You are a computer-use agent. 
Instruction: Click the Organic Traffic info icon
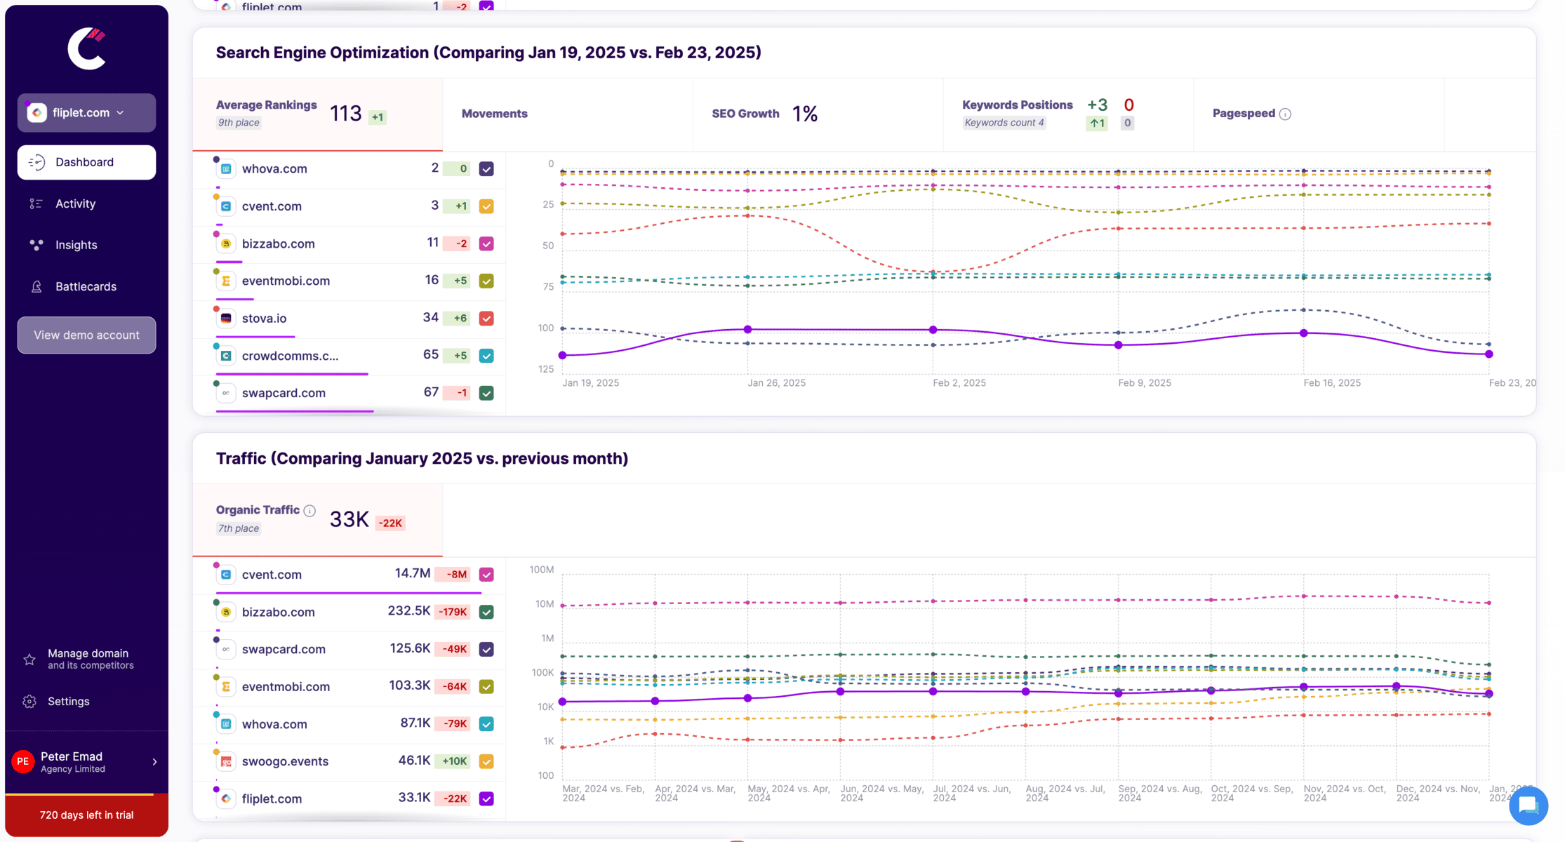coord(309,510)
